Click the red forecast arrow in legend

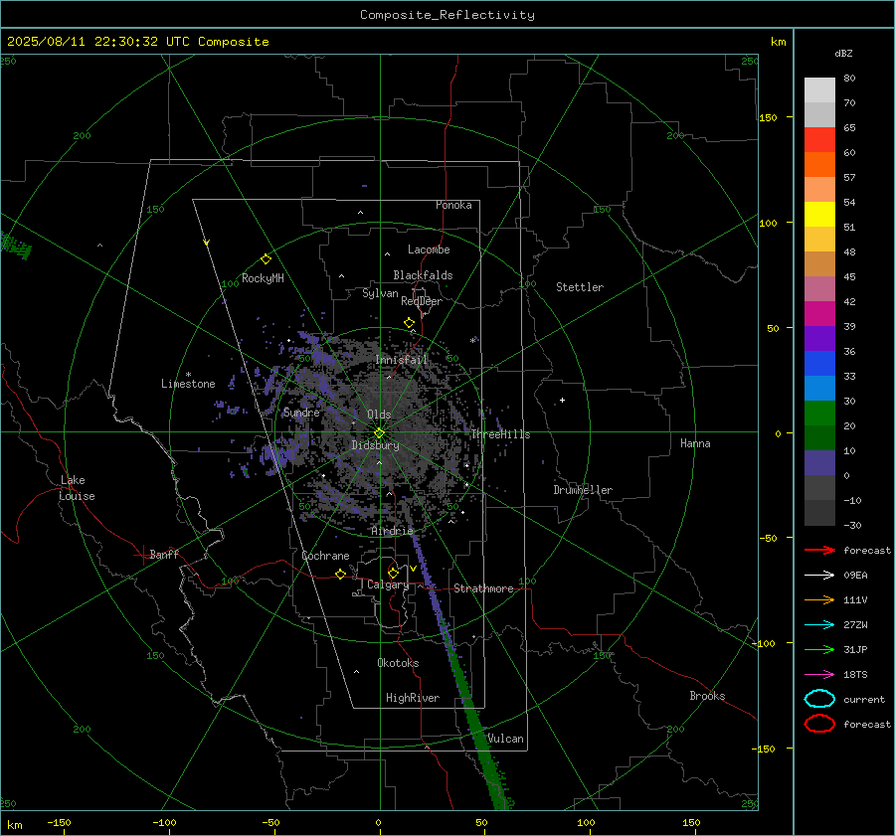point(819,550)
